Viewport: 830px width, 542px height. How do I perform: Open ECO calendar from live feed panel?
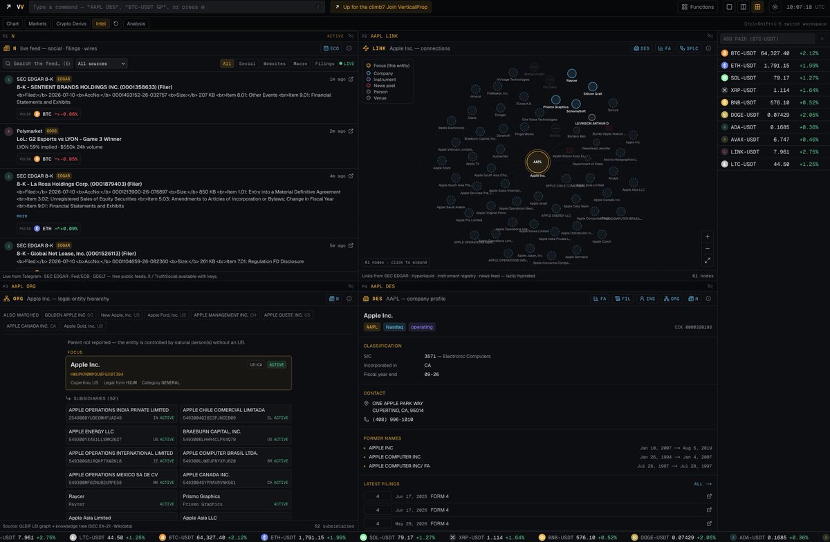331,48
